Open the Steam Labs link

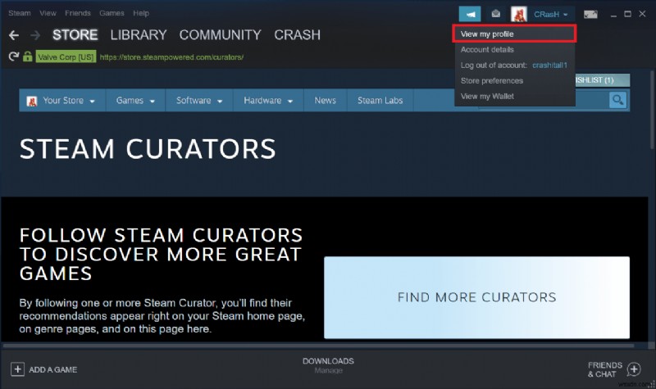click(380, 100)
